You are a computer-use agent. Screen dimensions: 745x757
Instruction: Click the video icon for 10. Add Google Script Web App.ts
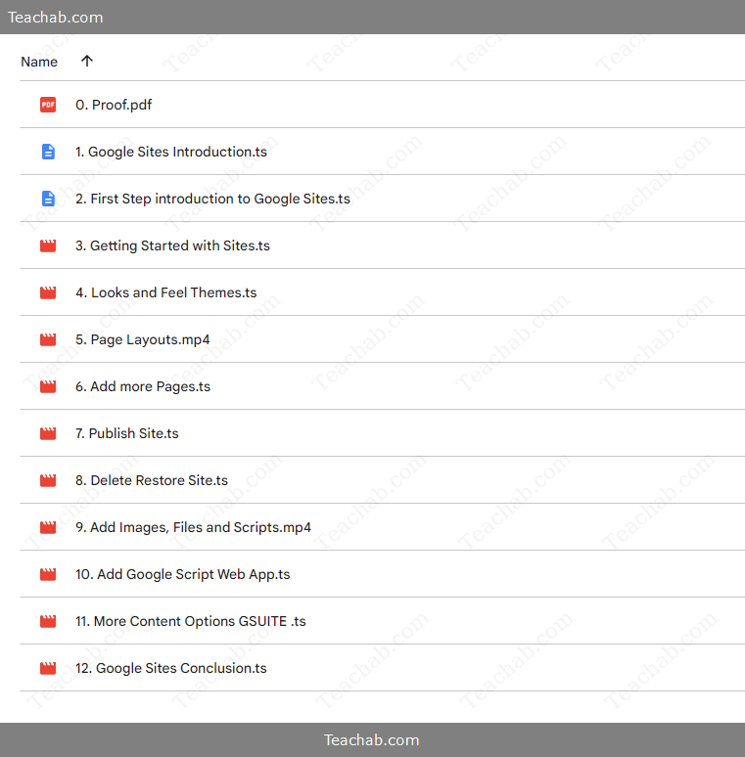[x=48, y=574]
